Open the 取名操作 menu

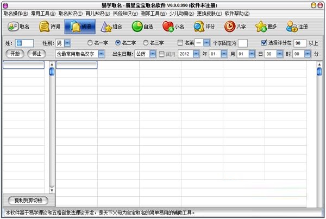tap(16, 14)
